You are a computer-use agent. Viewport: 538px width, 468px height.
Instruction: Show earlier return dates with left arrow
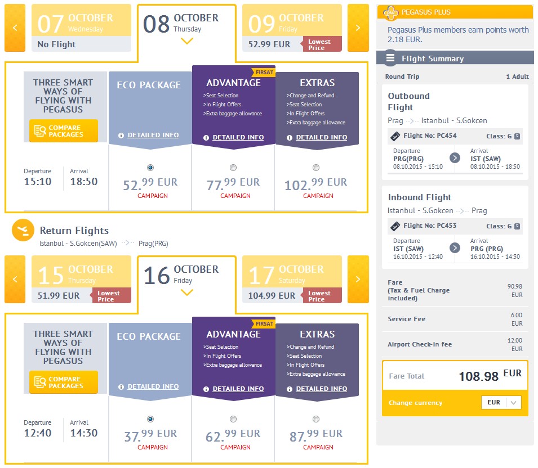tap(15, 279)
